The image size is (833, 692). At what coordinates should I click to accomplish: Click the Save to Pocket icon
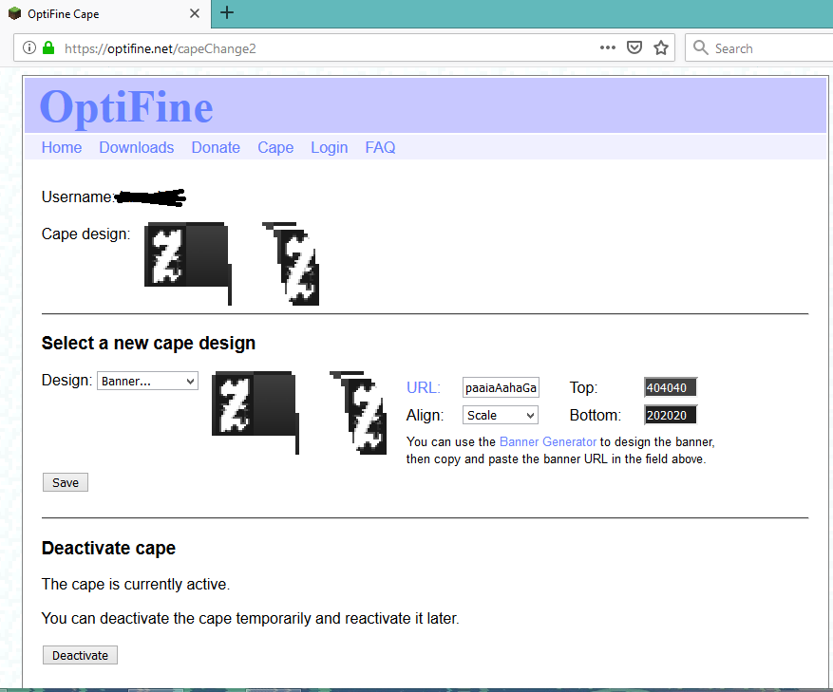(x=634, y=47)
